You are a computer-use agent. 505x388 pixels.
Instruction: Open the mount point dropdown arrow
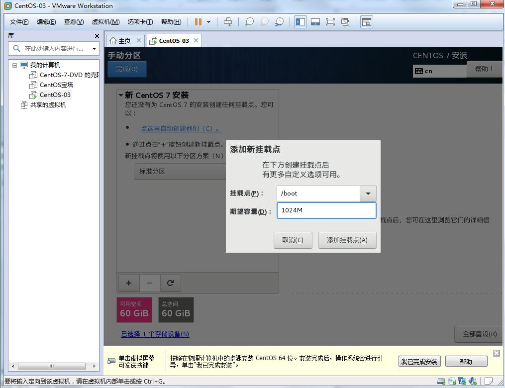coord(368,194)
